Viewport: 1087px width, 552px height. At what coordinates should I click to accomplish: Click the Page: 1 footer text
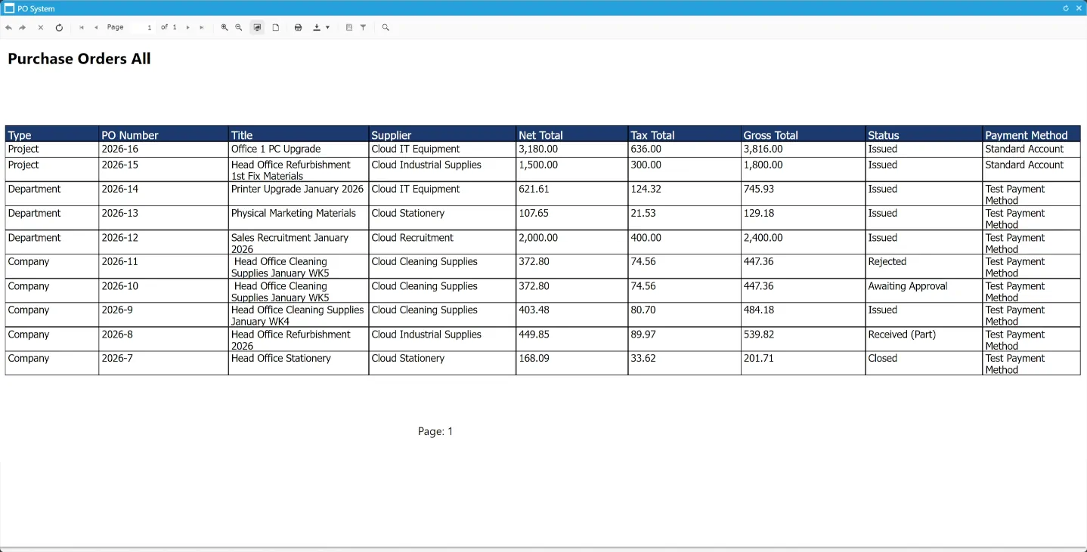pos(435,432)
